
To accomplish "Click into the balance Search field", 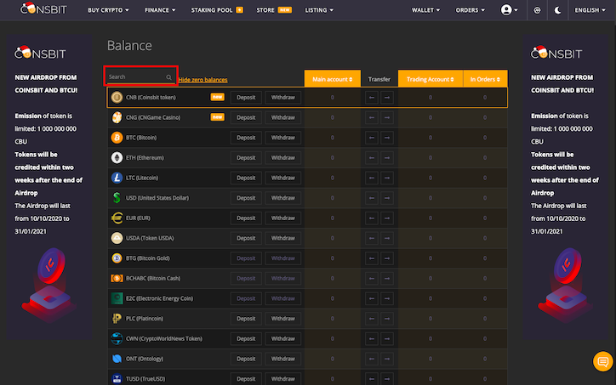I will pyautogui.click(x=140, y=76).
